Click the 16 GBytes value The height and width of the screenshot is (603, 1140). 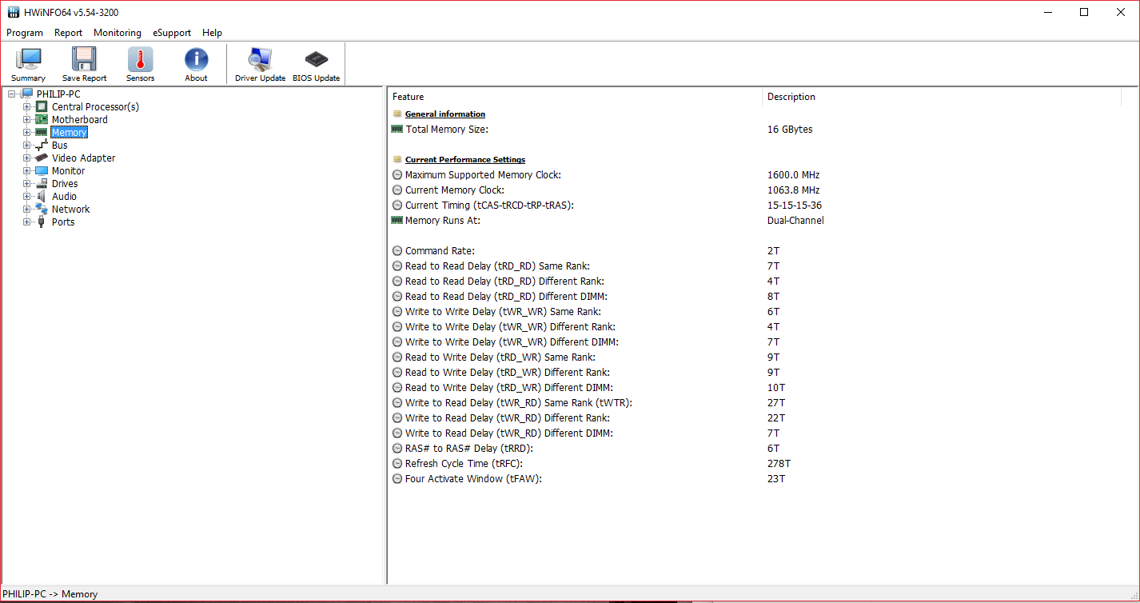click(790, 129)
